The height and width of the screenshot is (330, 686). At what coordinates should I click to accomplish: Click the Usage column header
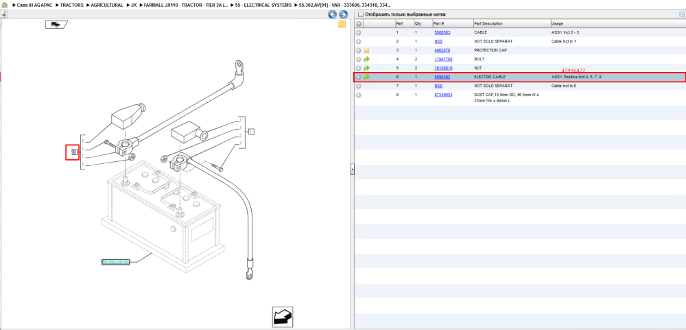click(618, 23)
